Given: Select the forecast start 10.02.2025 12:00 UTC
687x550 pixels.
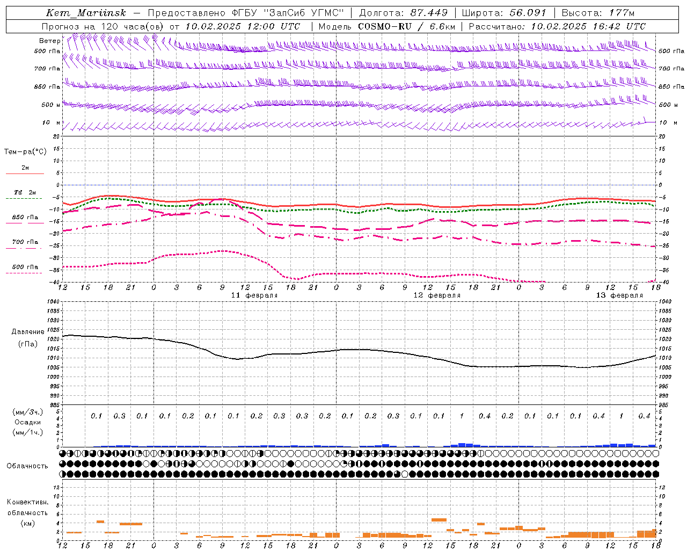Looking at the screenshot, I should click(x=243, y=26).
